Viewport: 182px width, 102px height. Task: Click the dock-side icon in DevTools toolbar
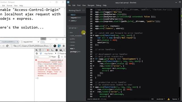(61, 50)
